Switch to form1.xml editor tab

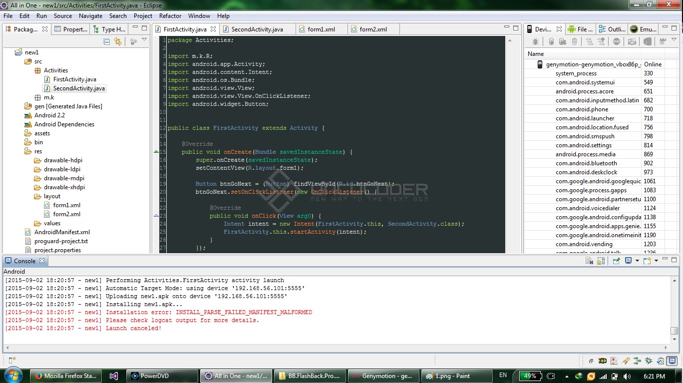click(x=321, y=29)
